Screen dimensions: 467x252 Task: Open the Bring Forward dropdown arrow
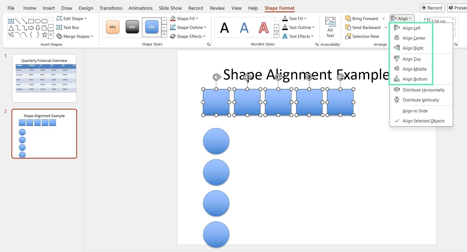coord(384,18)
